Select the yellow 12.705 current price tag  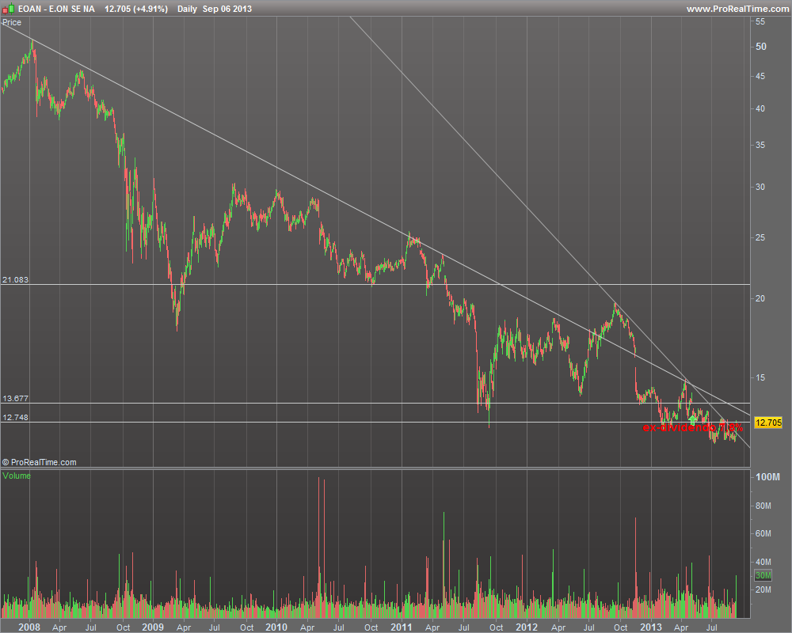(767, 423)
